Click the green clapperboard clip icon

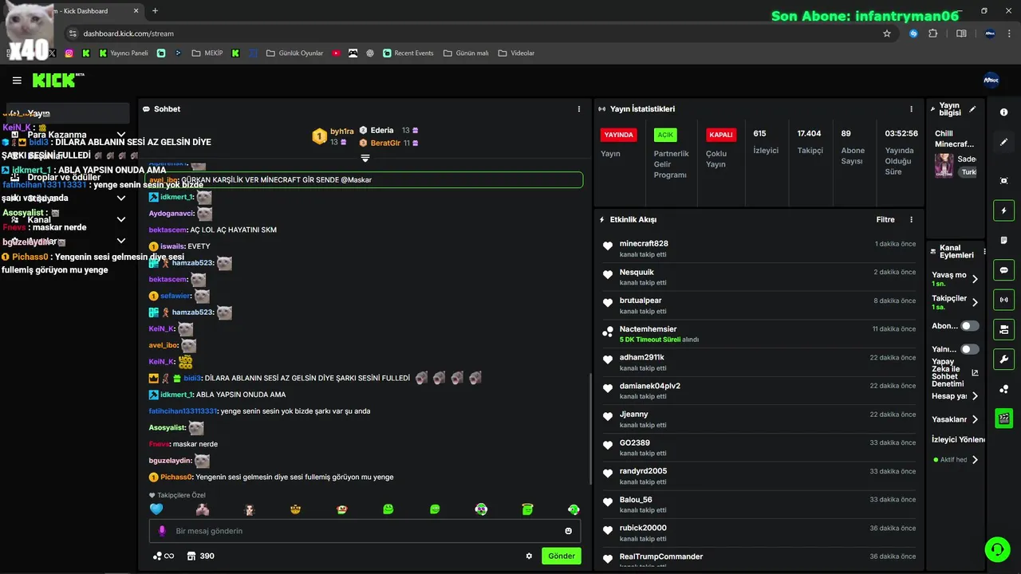click(x=1004, y=418)
